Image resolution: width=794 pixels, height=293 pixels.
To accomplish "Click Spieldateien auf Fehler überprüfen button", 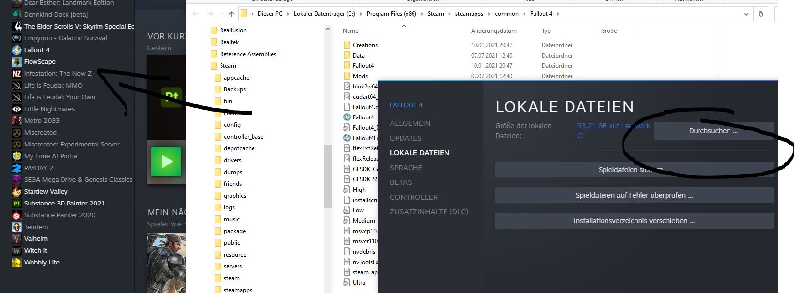I will pyautogui.click(x=634, y=195).
